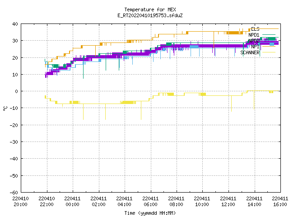Click the °C y-axis unit label

pyautogui.click(x=5, y=108)
